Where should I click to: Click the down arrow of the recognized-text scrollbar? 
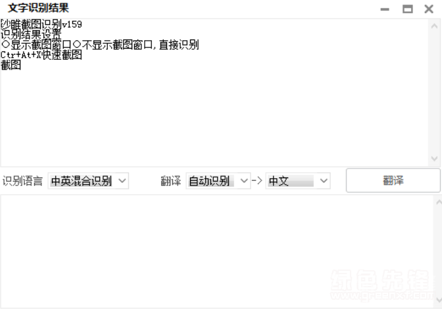coord(434,158)
